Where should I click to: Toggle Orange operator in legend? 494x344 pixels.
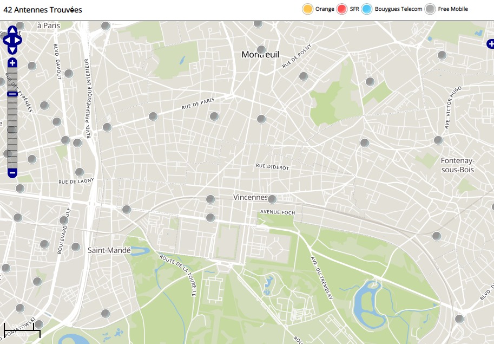[x=308, y=9]
